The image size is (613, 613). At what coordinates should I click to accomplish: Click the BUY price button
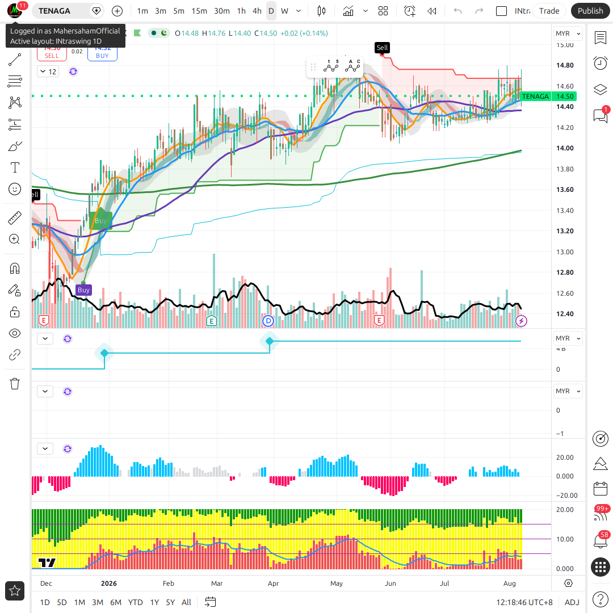pyautogui.click(x=102, y=54)
